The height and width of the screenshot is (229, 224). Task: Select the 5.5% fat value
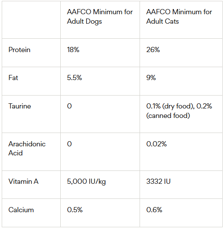click(x=75, y=77)
